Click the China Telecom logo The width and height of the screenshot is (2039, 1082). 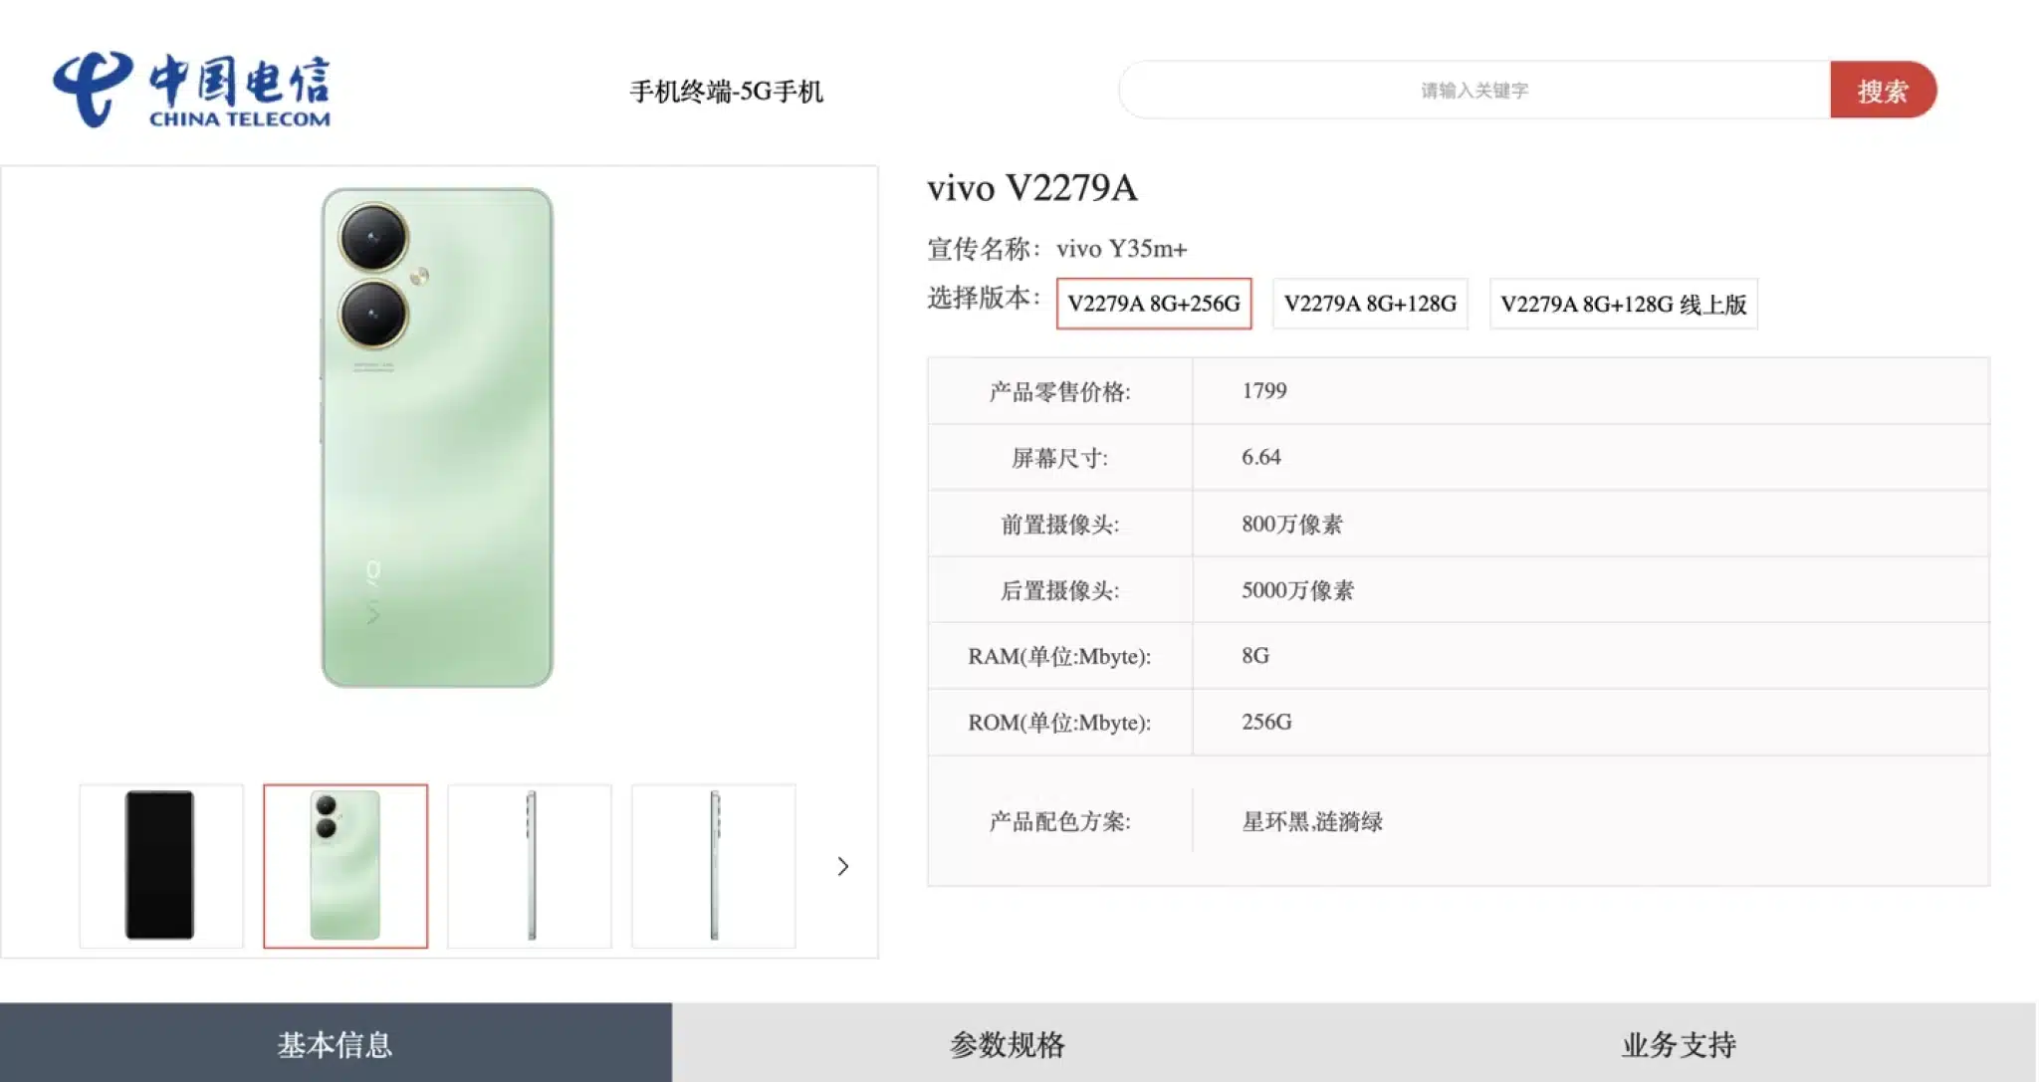tap(191, 90)
